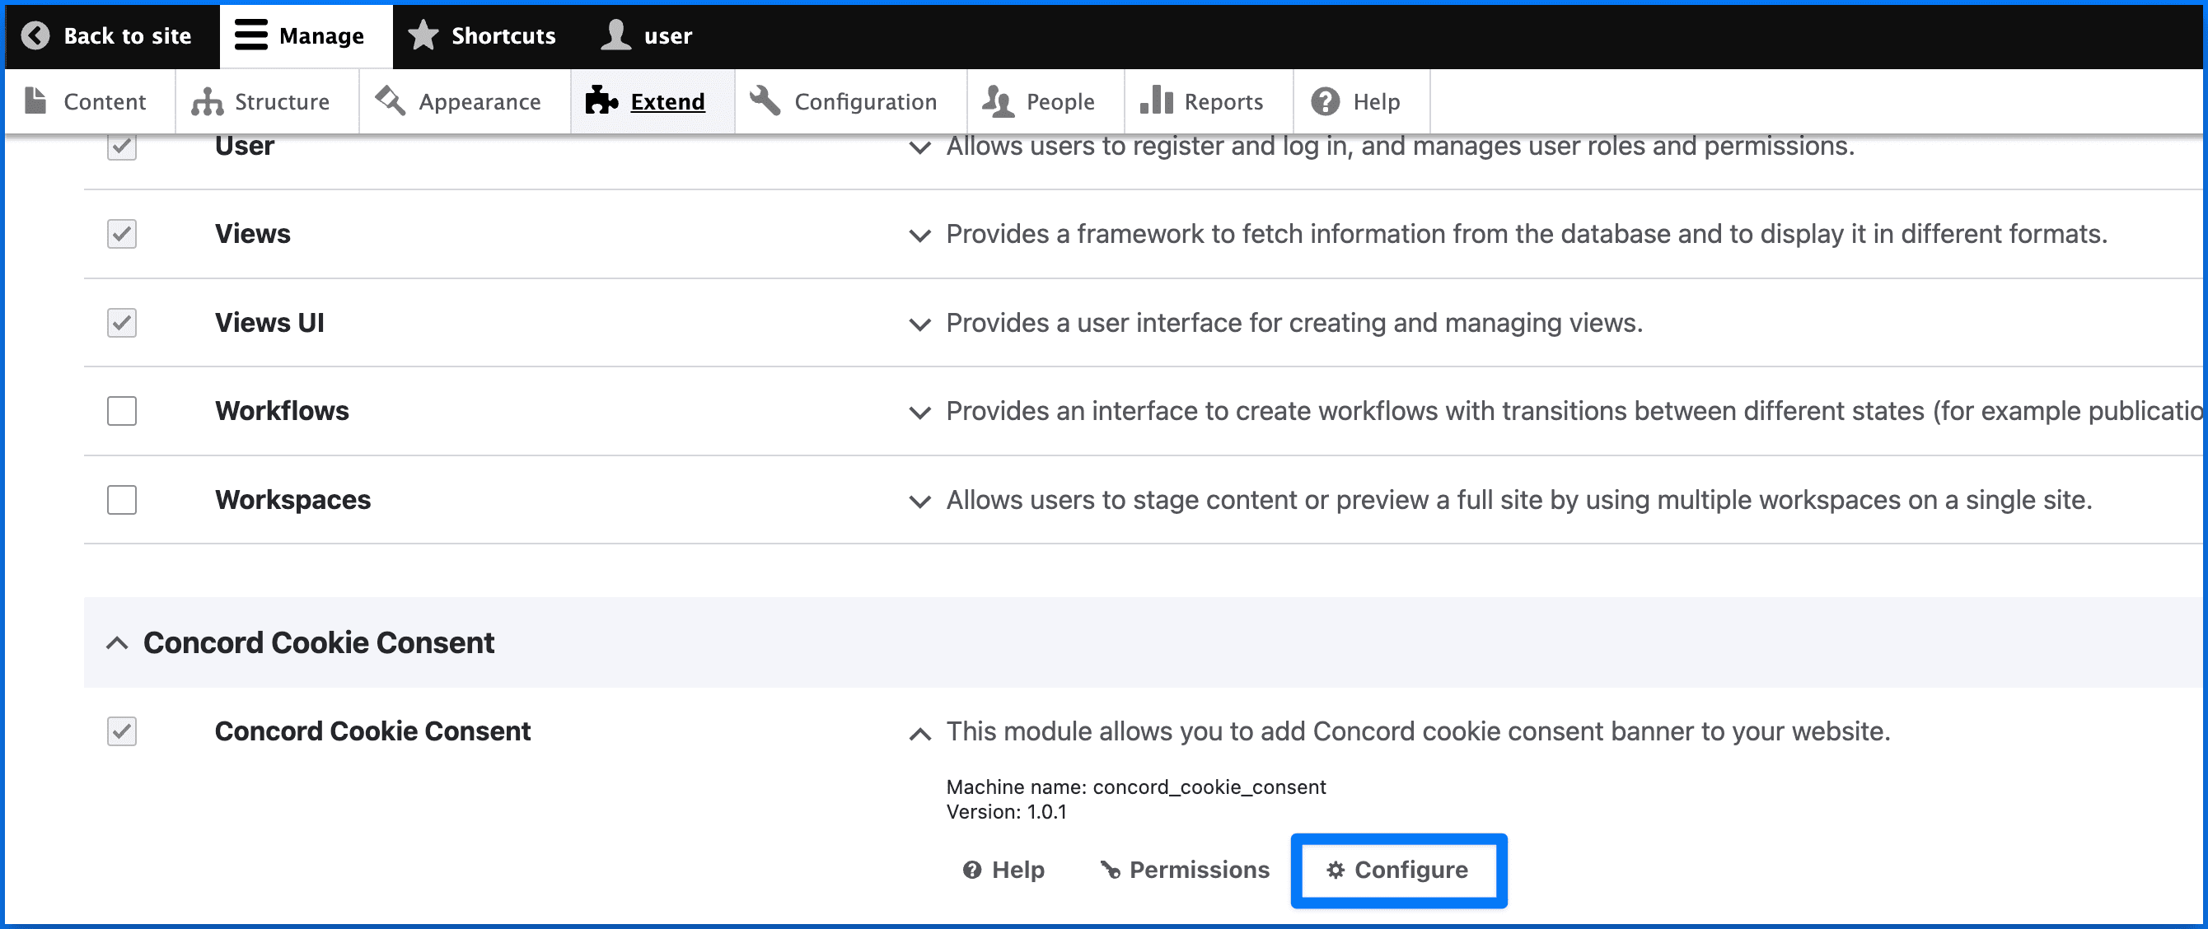Check the Workspaces module checkbox

(122, 500)
